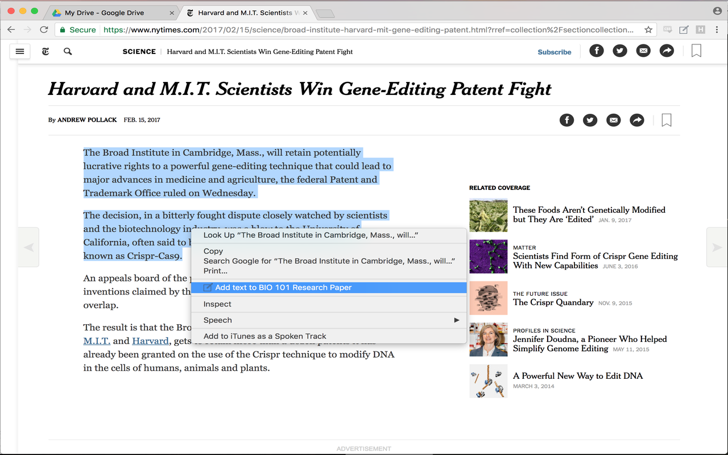Image resolution: width=728 pixels, height=455 pixels.
Task: Click the Jennifer Doudna portrait thumbnail
Action: pyautogui.click(x=489, y=340)
